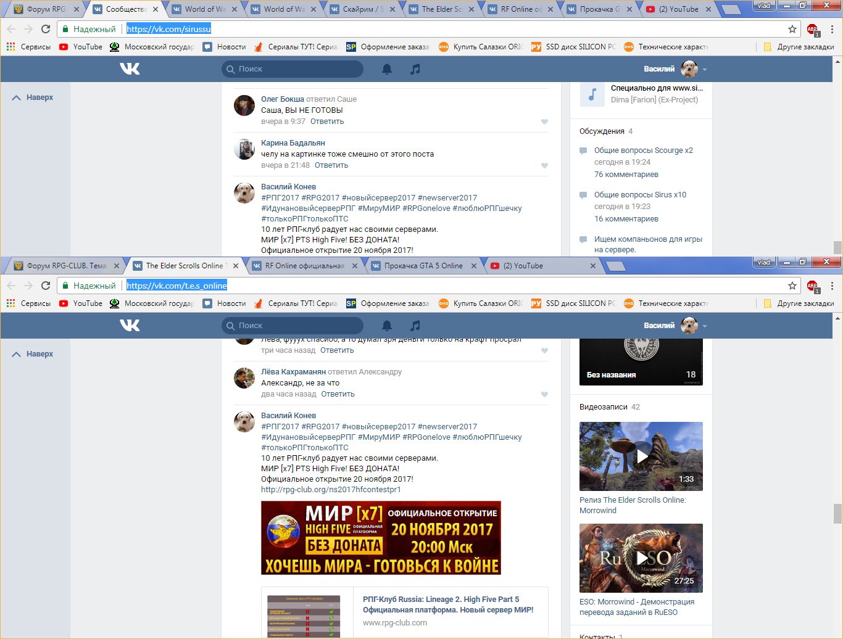Screen dimensions: 843x639
Task: Open the Общие вопросы Scourge x2 discussion
Action: coord(644,150)
